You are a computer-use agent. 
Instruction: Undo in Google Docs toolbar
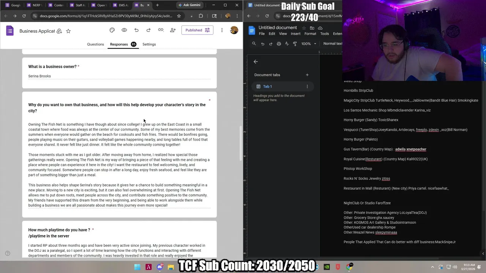click(x=262, y=44)
